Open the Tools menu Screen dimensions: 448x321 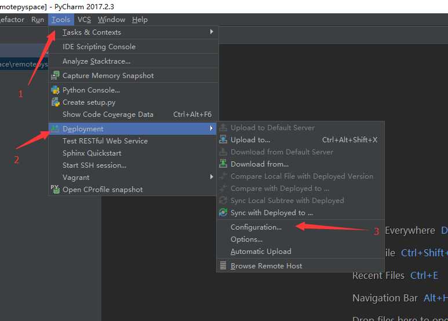click(61, 20)
